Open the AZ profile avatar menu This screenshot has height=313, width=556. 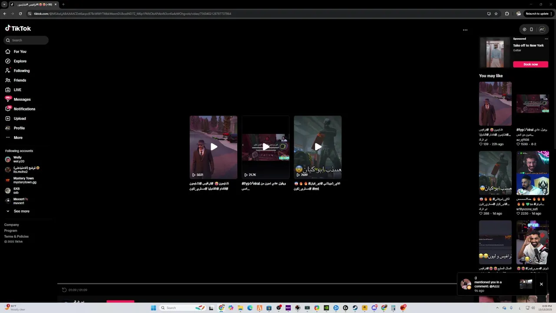pos(542,30)
